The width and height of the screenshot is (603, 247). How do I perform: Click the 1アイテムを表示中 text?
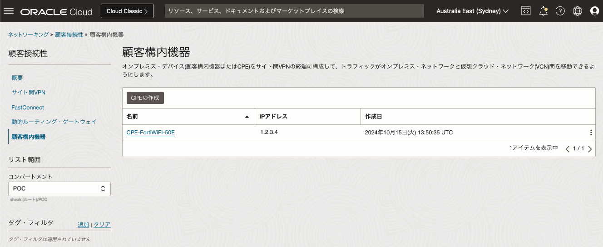point(534,148)
